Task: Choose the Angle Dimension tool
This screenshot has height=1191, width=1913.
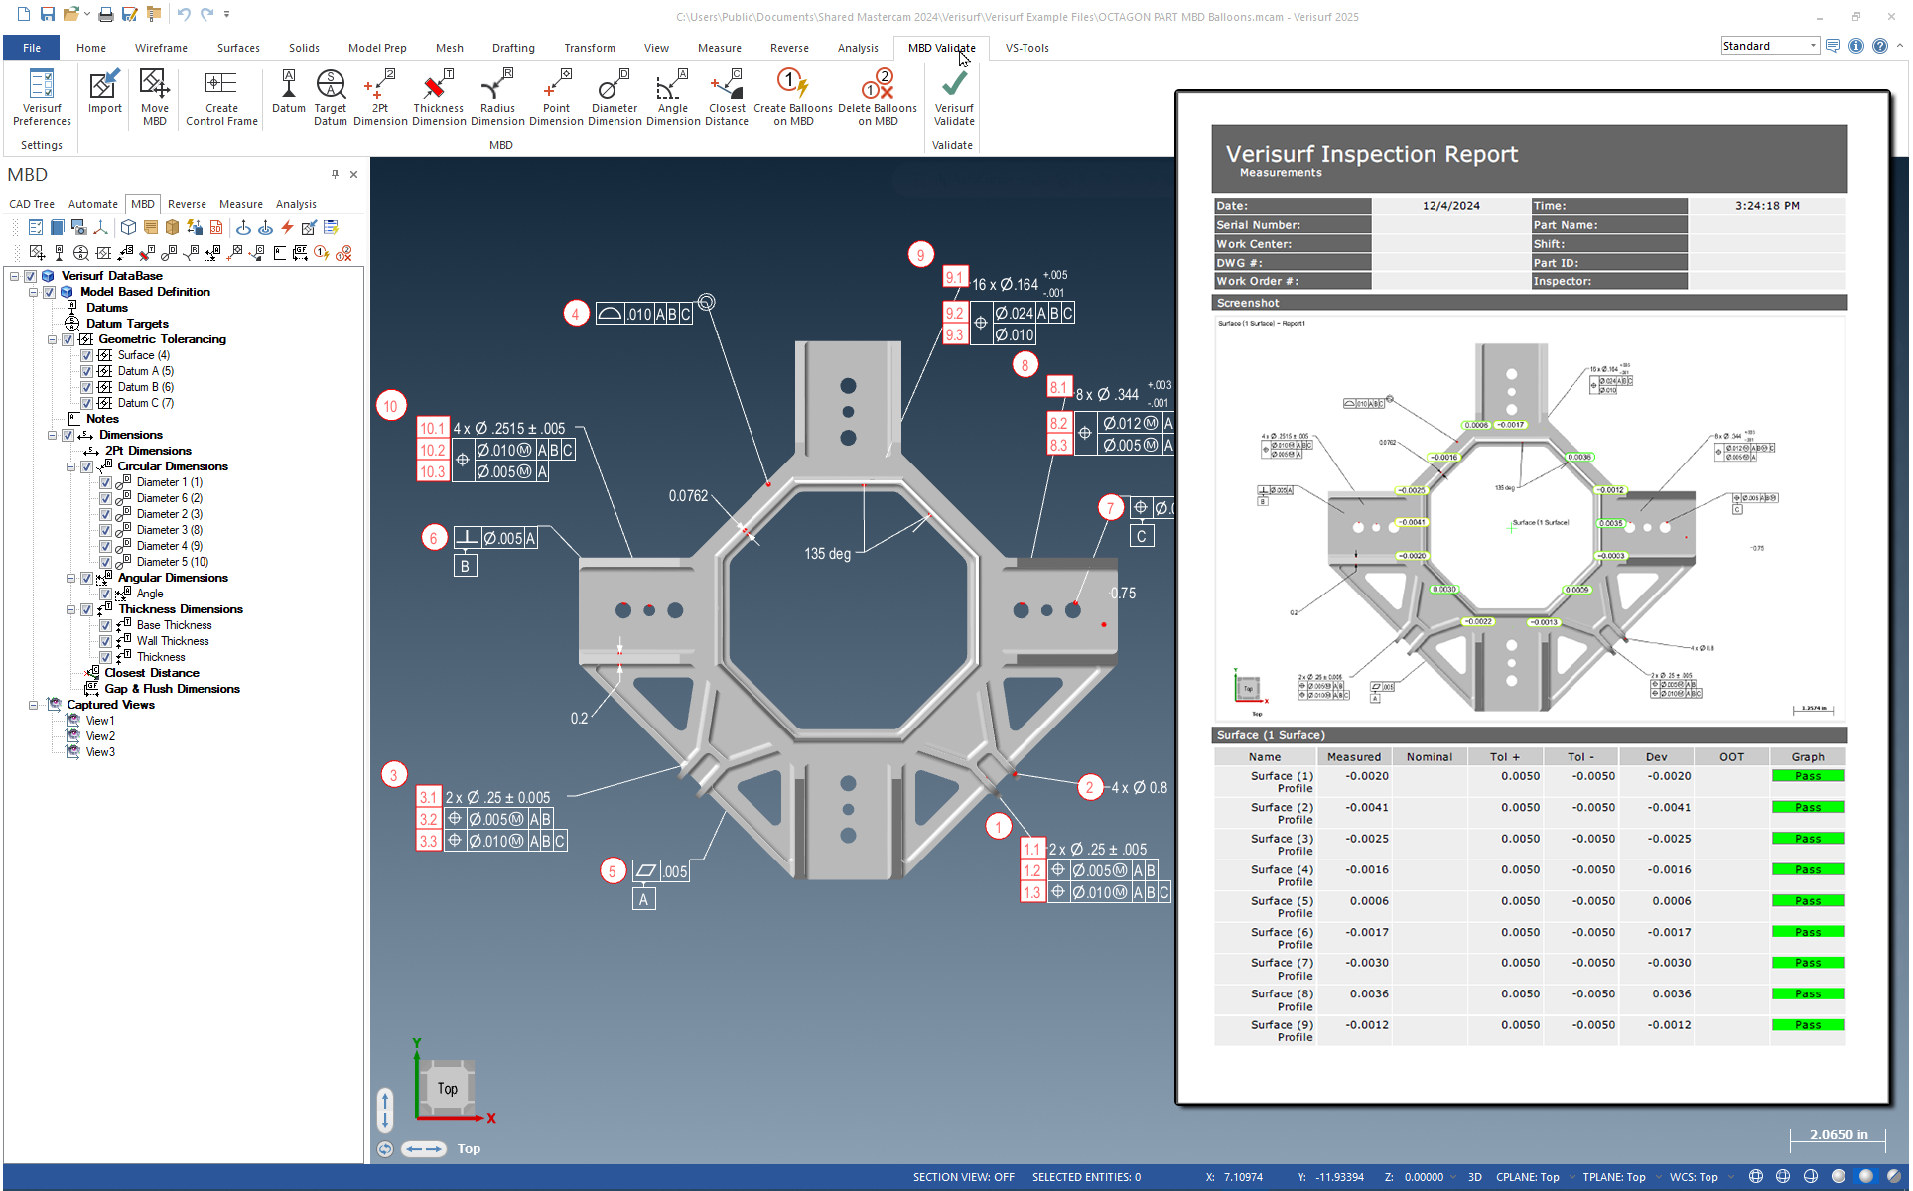Action: coord(673,97)
